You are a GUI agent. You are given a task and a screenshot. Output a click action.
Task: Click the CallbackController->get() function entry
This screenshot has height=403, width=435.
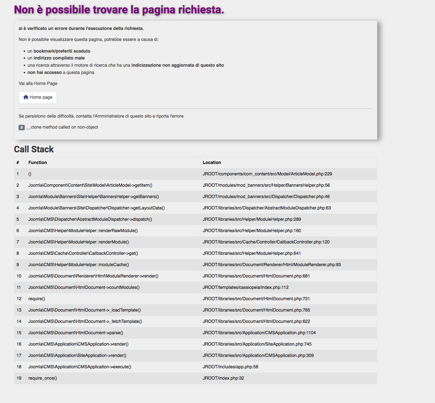click(83, 253)
